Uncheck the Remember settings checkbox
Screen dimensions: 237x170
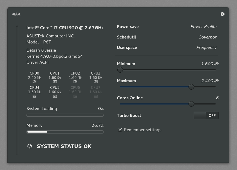pyautogui.click(x=120, y=130)
